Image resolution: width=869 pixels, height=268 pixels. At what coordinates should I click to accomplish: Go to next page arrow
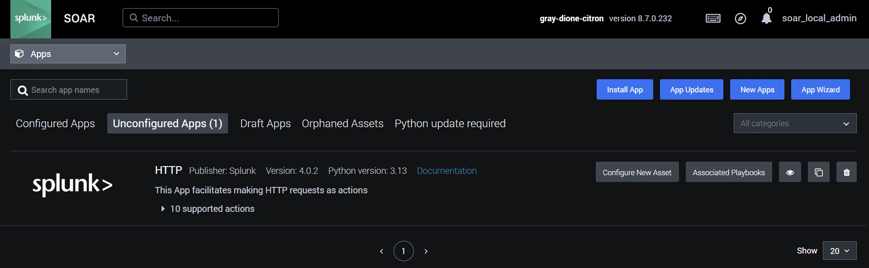coord(426,251)
